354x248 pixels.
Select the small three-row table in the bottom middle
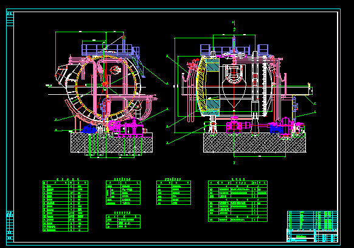point(123,221)
